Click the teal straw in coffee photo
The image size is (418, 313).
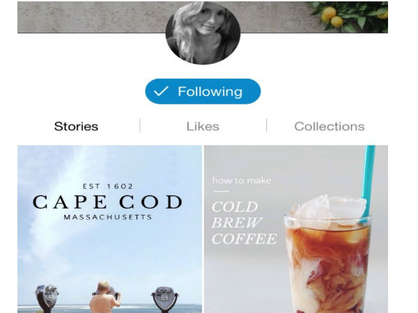368,174
